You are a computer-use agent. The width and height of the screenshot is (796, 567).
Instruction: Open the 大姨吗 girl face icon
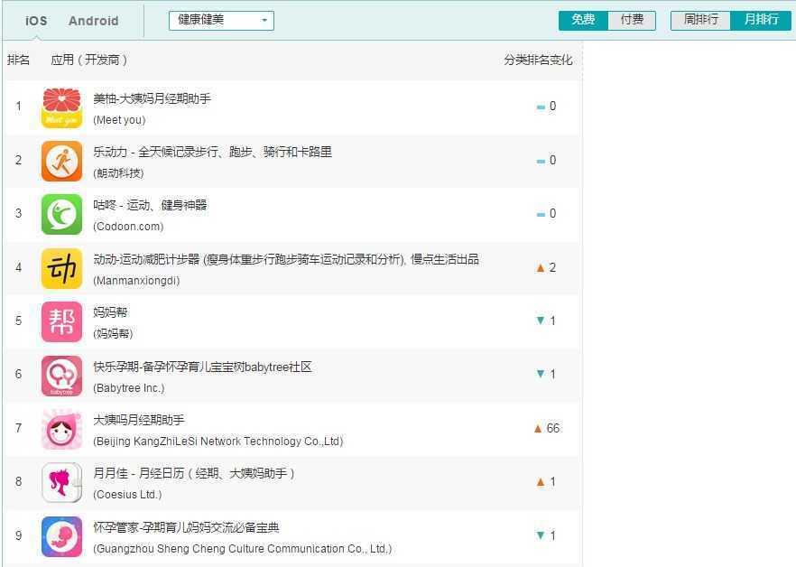click(x=61, y=429)
